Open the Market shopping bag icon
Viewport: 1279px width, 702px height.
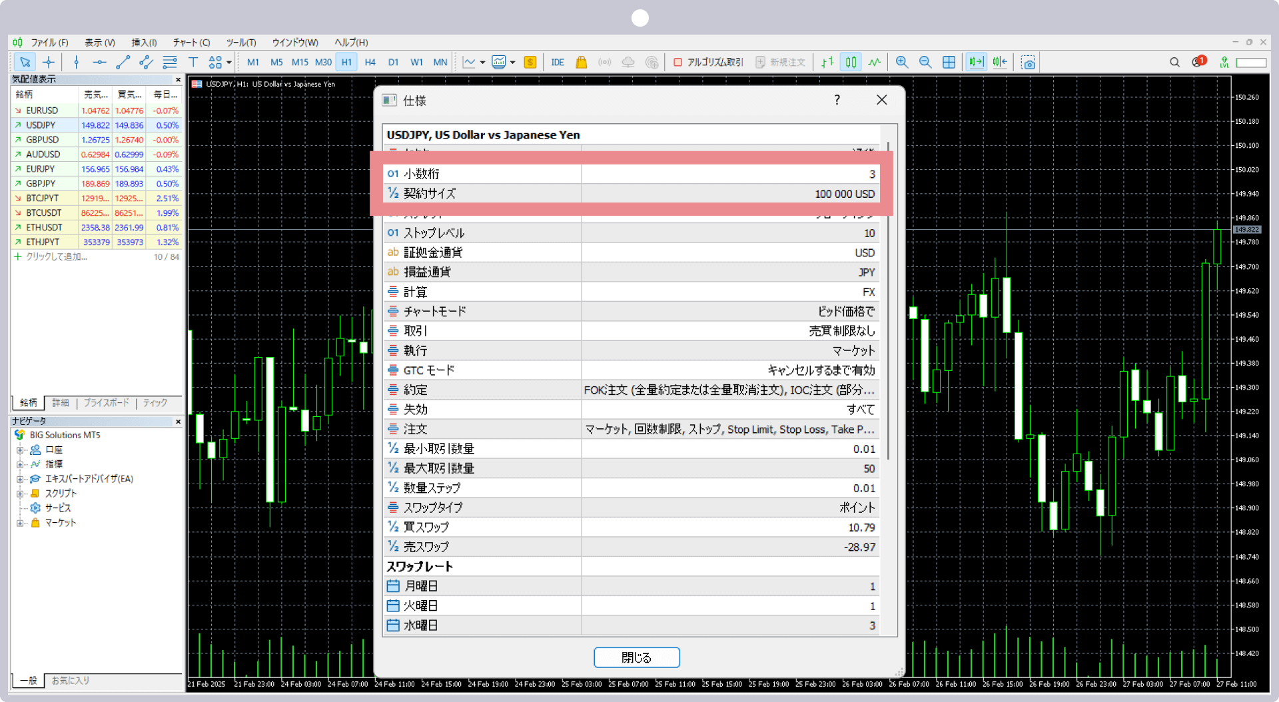581,63
